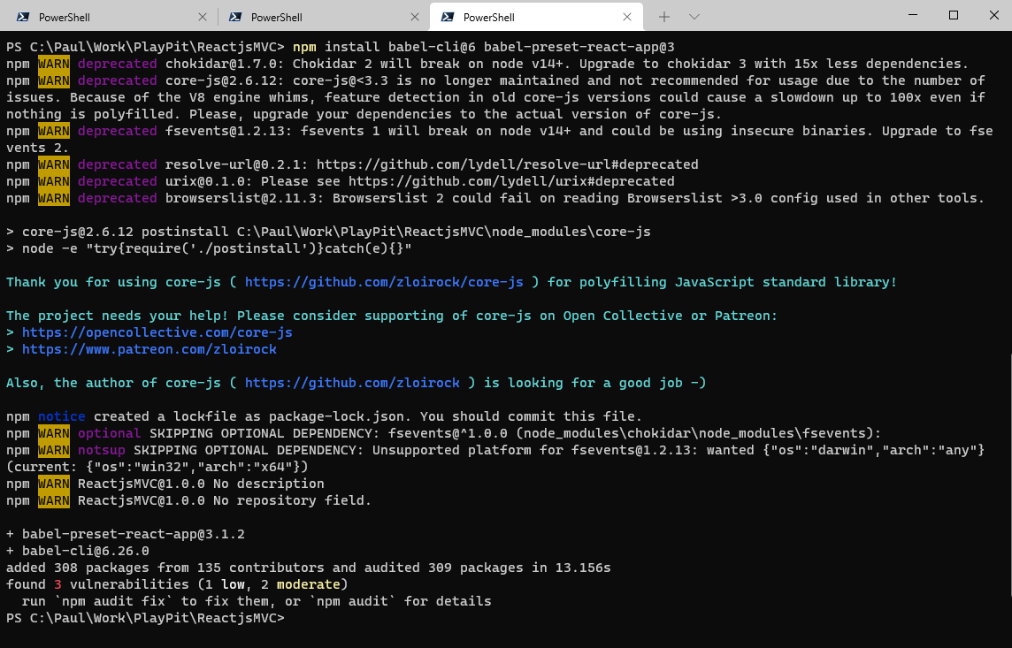This screenshot has width=1012, height=648.
Task: Switch to the middle PowerShell tab
Action: point(322,17)
